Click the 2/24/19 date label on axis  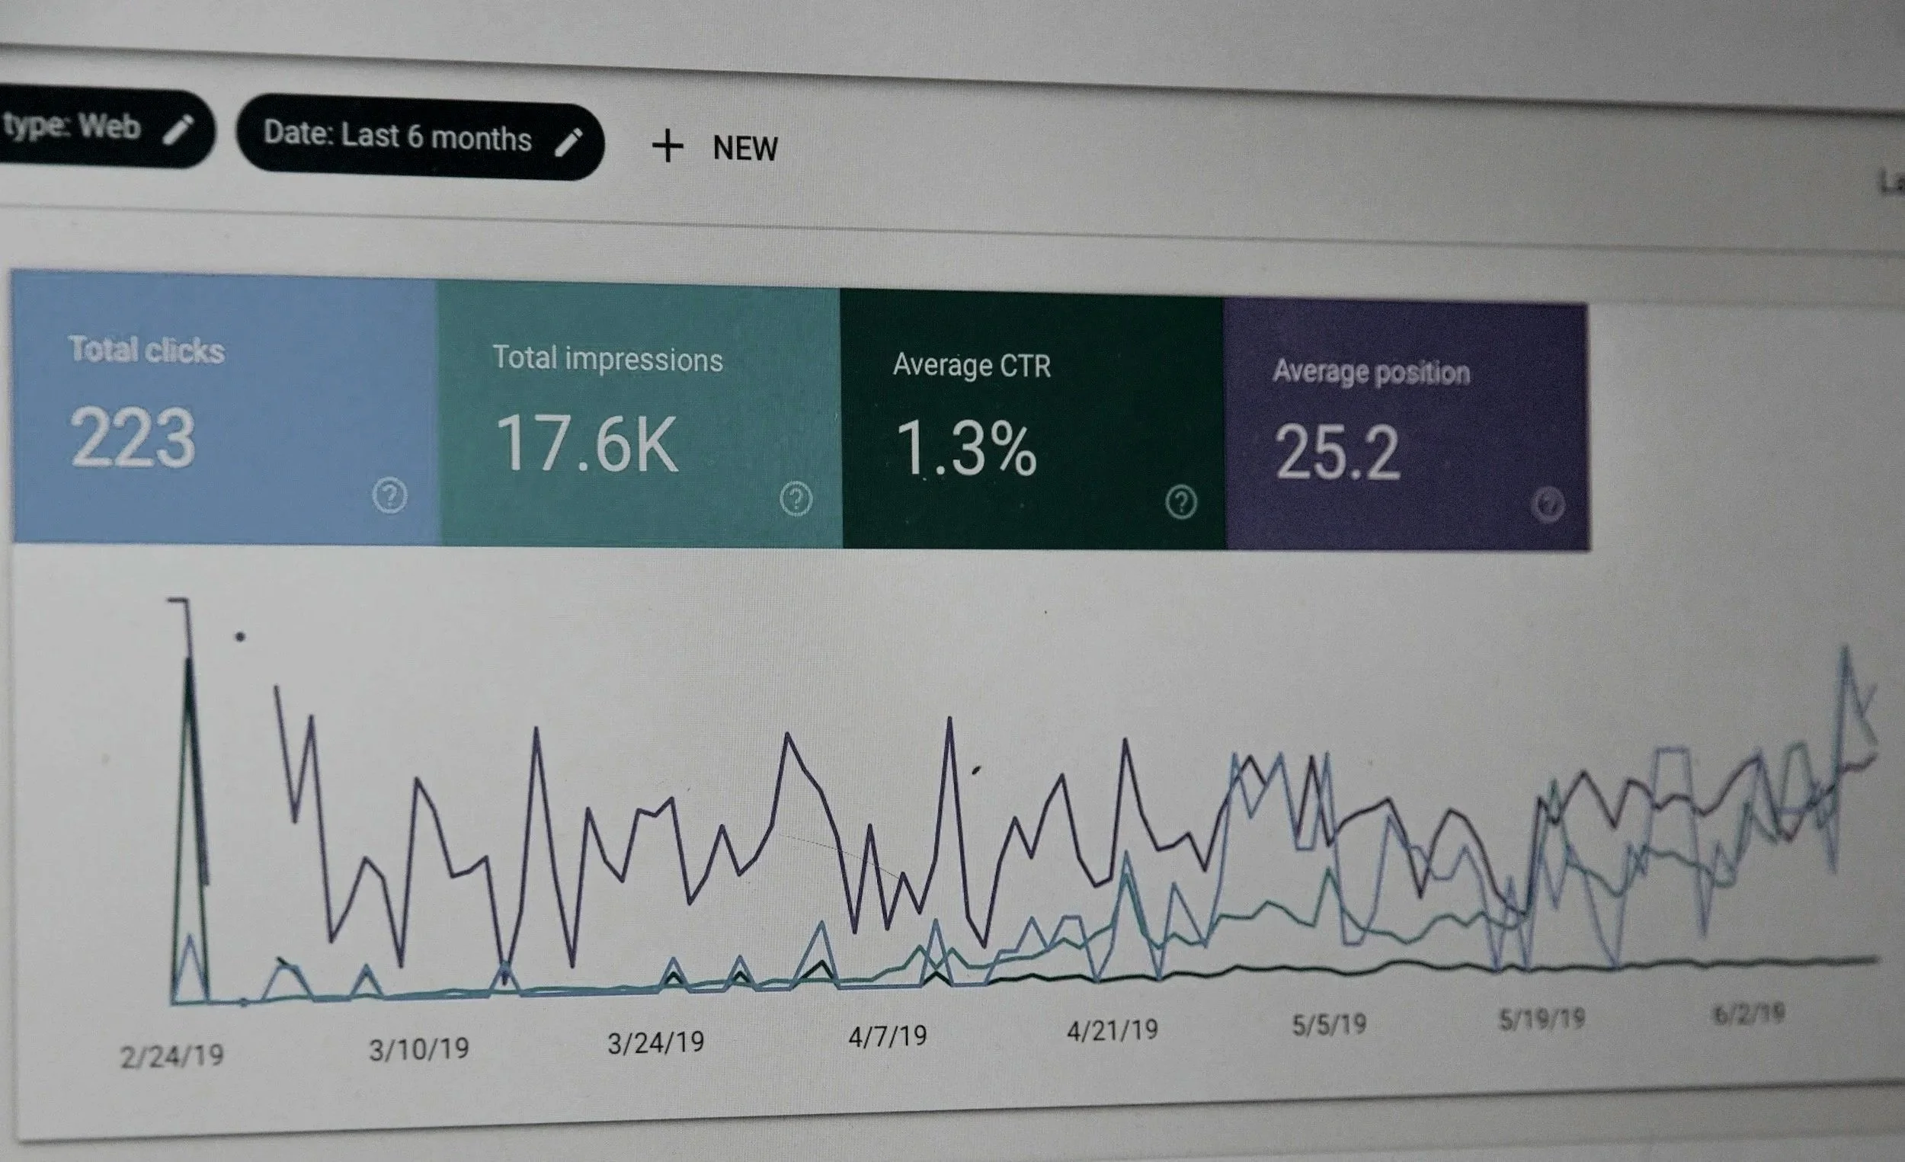[x=171, y=1056]
